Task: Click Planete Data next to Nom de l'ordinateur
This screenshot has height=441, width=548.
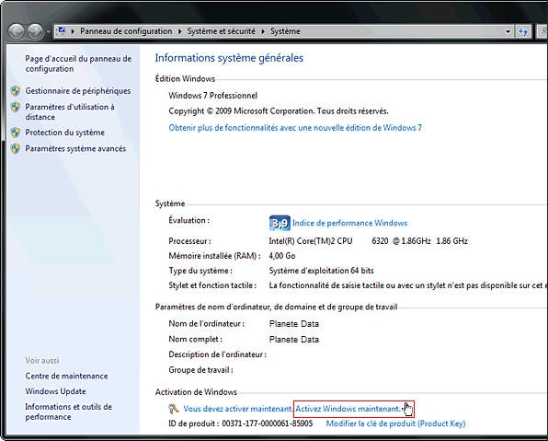Action: coord(294,324)
